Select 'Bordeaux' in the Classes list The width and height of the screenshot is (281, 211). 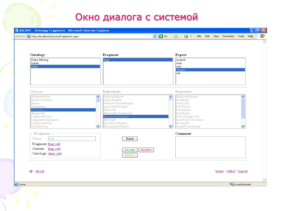coord(63,110)
